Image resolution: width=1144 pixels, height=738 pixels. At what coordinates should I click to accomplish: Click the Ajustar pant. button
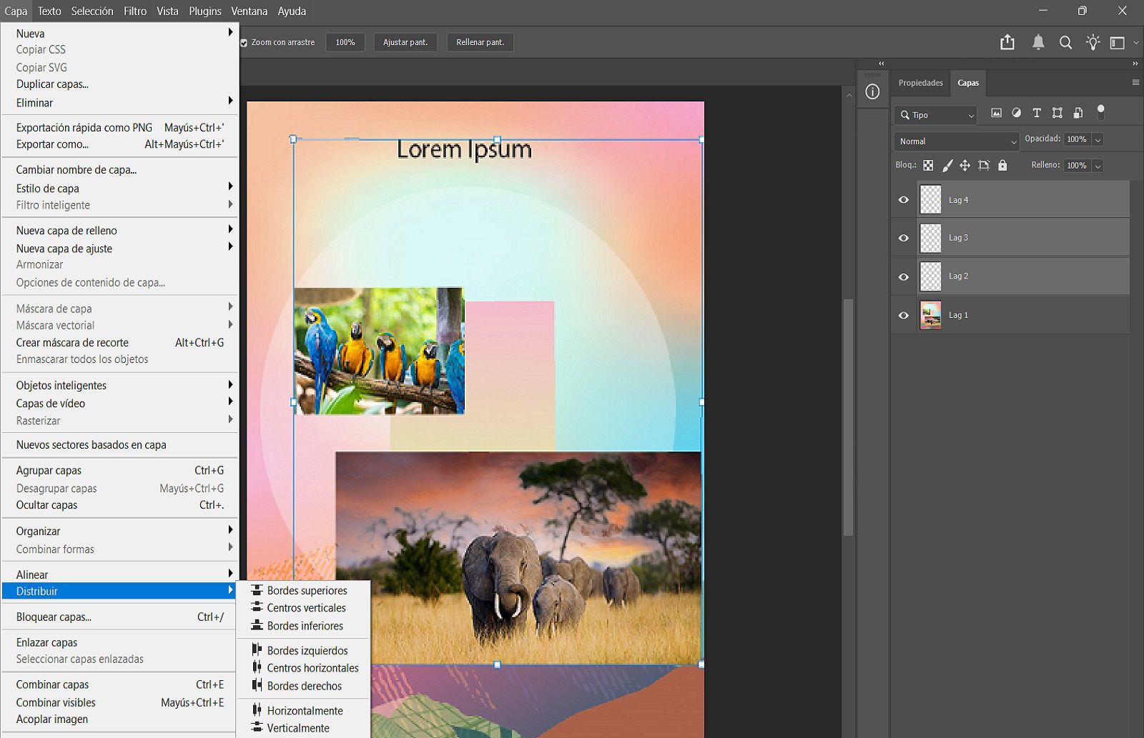click(405, 42)
